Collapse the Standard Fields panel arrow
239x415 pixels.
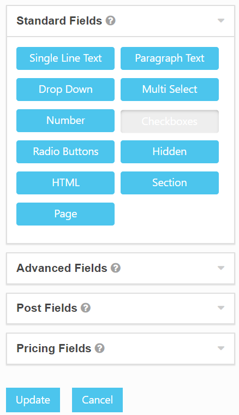tap(221, 21)
